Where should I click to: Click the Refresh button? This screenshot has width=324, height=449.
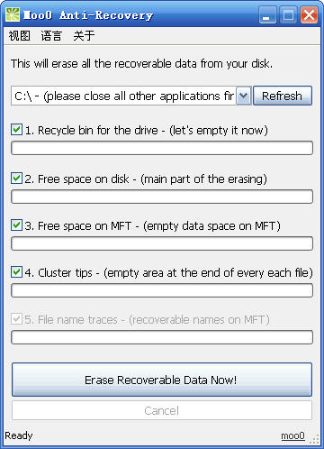tap(283, 96)
